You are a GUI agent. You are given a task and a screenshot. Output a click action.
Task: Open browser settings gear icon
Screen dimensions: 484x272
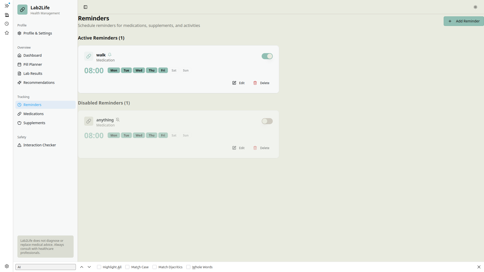(x=7, y=266)
